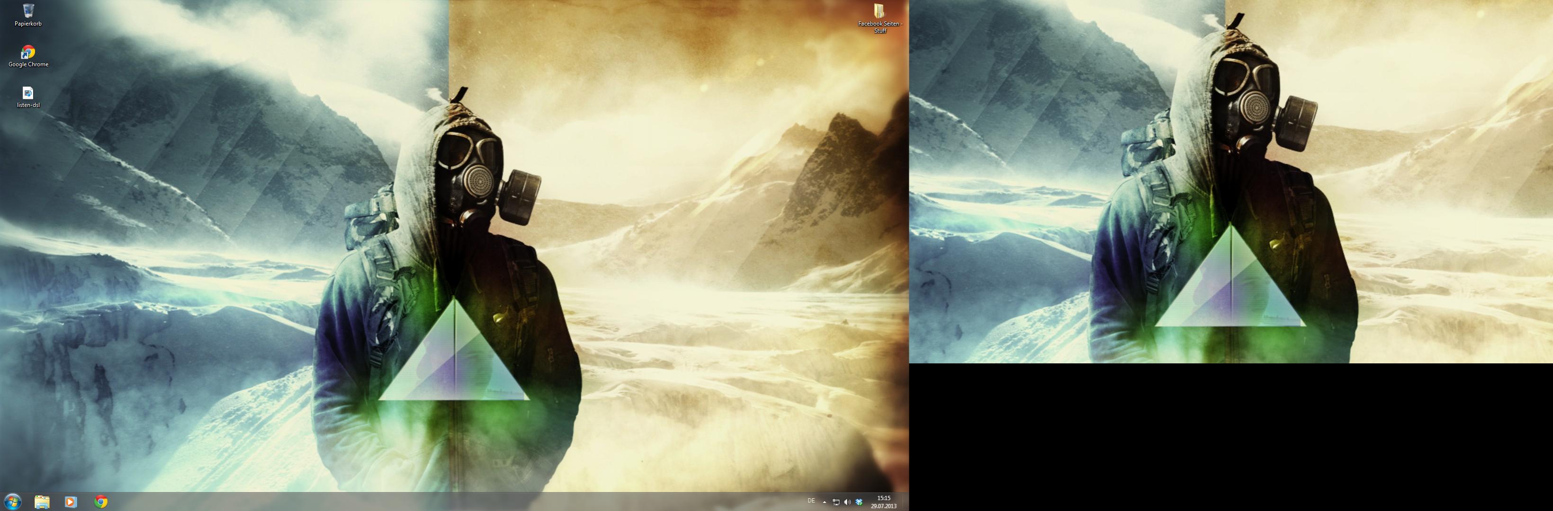Click the 'listen-dsl' file name label
1553x511 pixels.
[28, 106]
